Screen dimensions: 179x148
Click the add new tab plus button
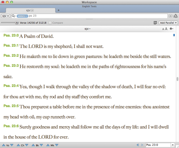[x=58, y=10]
